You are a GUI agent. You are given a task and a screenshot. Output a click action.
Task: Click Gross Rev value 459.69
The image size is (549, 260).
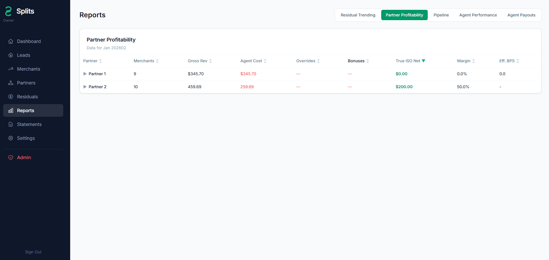(195, 87)
